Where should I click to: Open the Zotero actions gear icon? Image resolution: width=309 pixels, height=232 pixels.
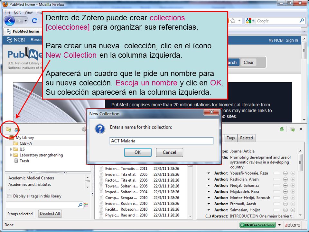tap(84, 129)
